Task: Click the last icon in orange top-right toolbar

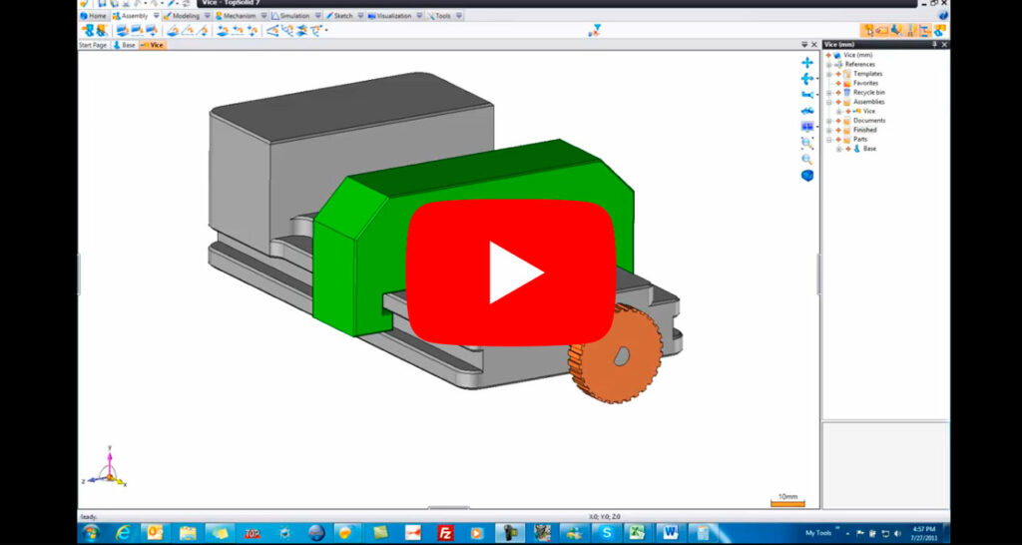Action: click(939, 30)
